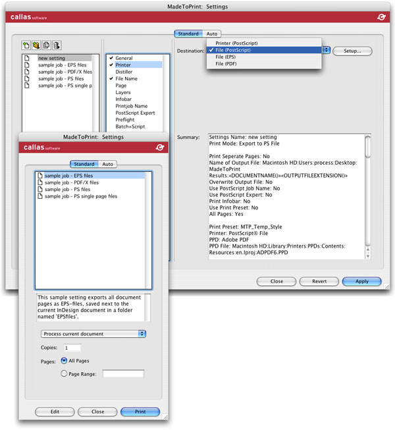This screenshot has width=395, height=430.
Task: Click Close button in small Settings window
Action: tap(97, 412)
